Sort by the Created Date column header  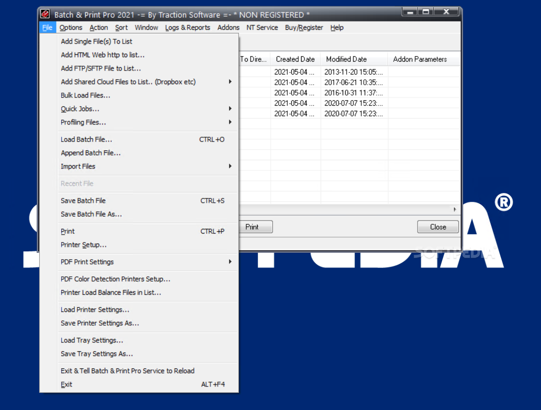tap(295, 59)
